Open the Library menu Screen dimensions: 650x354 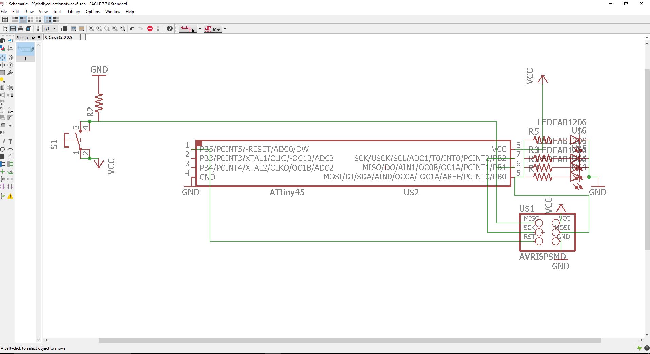click(x=74, y=12)
